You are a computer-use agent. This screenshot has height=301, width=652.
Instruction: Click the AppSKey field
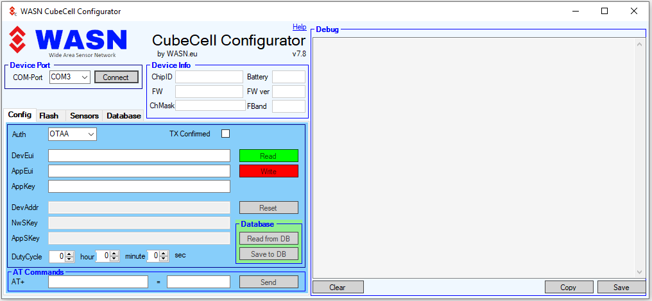coord(139,238)
